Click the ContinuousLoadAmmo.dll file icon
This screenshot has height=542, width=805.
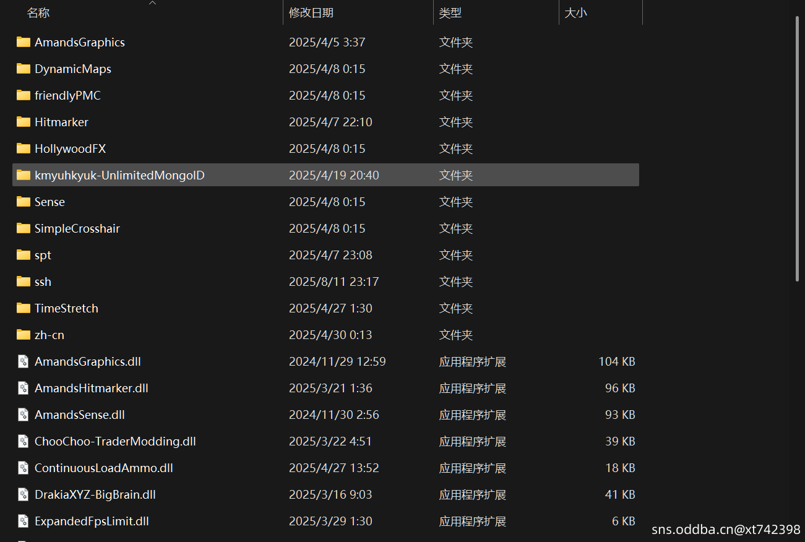click(x=24, y=468)
